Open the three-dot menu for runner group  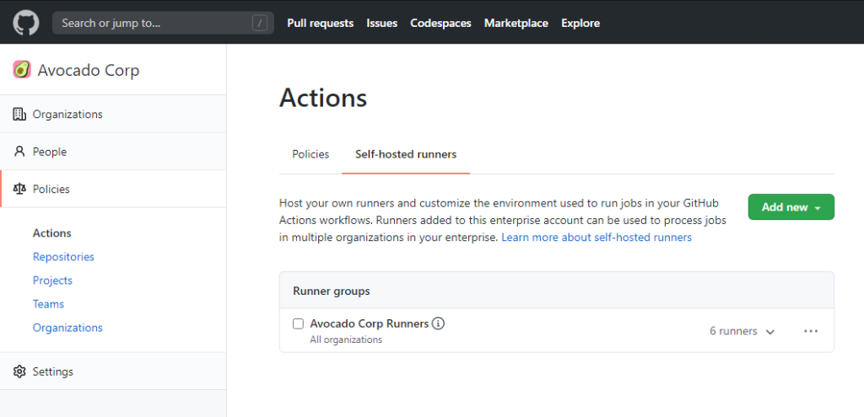point(811,331)
